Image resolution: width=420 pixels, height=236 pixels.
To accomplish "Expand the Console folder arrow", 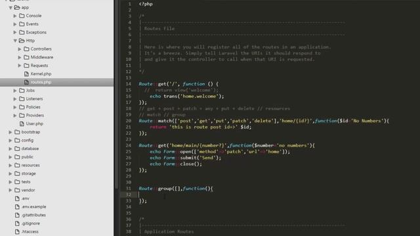I will pyautogui.click(x=15, y=16).
